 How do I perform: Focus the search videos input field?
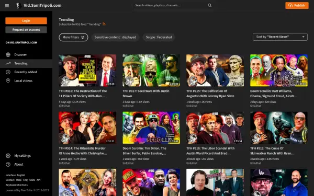(x=170, y=5)
